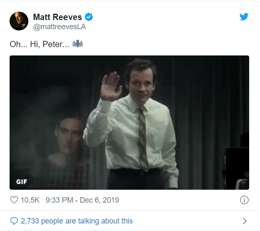
Task: Open the Matt Reeves display name link
Action: pos(57,17)
